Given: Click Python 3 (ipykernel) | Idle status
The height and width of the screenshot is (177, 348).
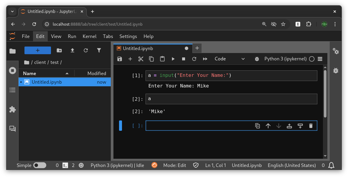Looking at the screenshot, I should coord(117,165).
